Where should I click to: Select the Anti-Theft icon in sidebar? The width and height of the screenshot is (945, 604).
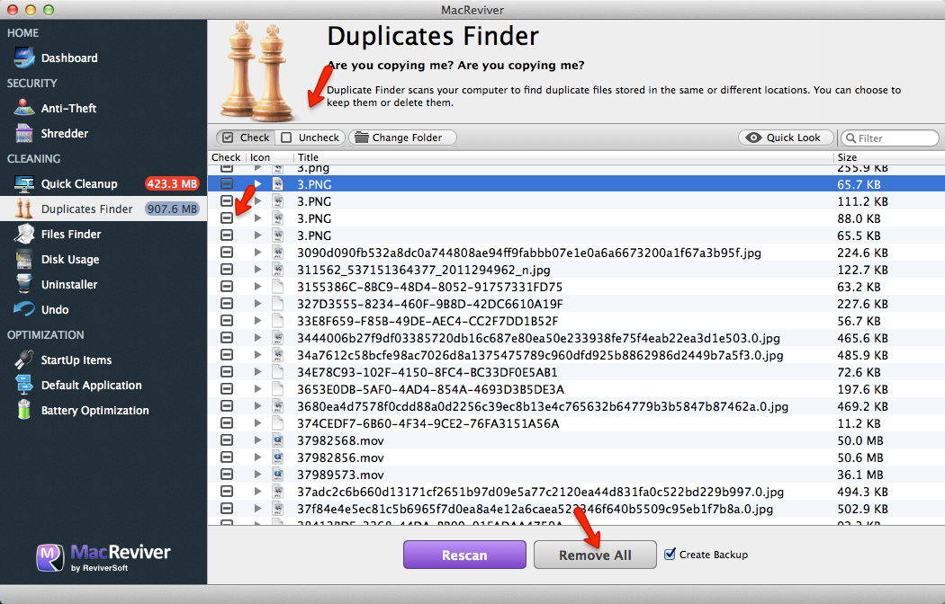point(24,109)
